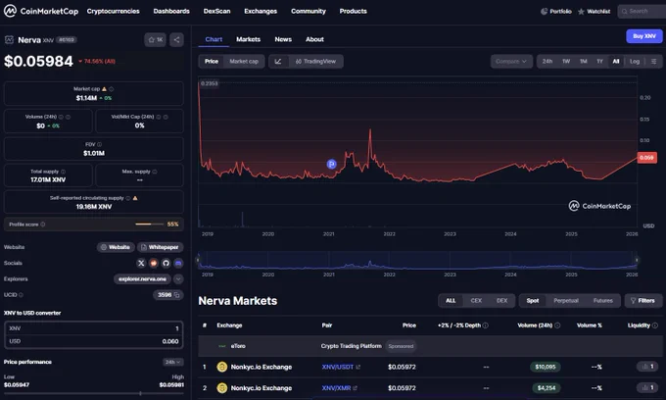666x400 pixels.
Task: Open the markets Filters button
Action: tap(643, 301)
